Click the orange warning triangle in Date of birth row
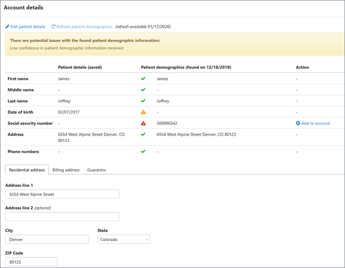The height and width of the screenshot is (268, 345). point(143,112)
